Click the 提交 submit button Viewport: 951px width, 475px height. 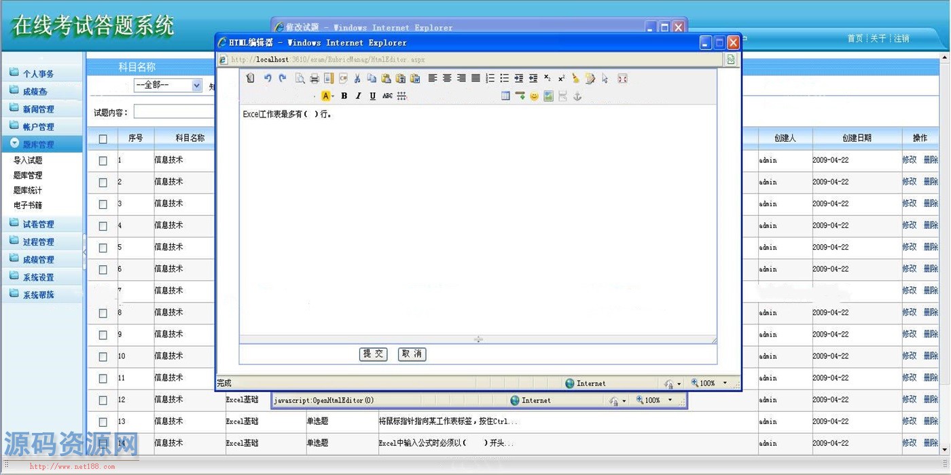373,354
